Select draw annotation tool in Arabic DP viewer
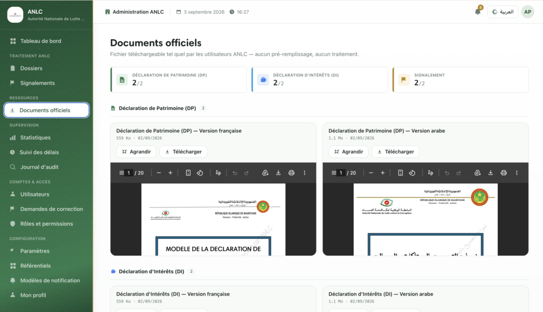This screenshot has height=312, width=543. (431, 172)
